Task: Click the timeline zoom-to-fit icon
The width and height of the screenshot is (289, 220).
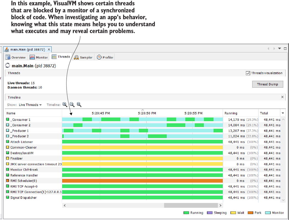Action: (79, 105)
